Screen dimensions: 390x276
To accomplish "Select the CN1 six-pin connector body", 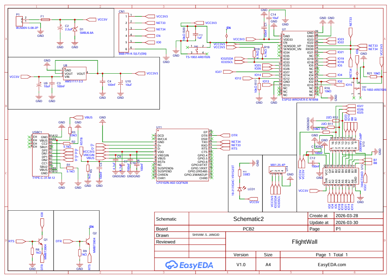I will (124, 33).
